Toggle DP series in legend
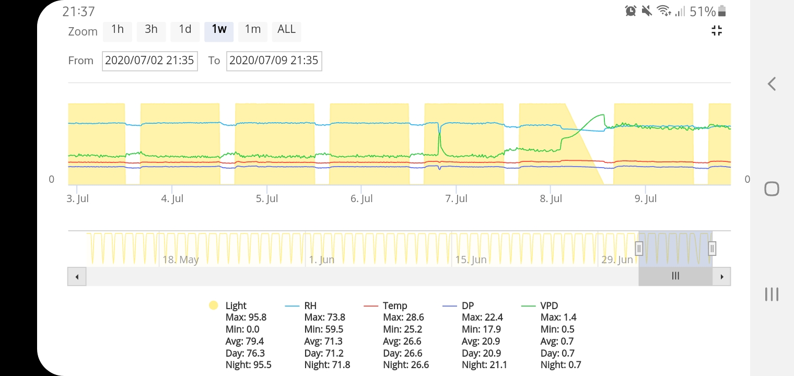The image size is (794, 376). click(x=468, y=305)
